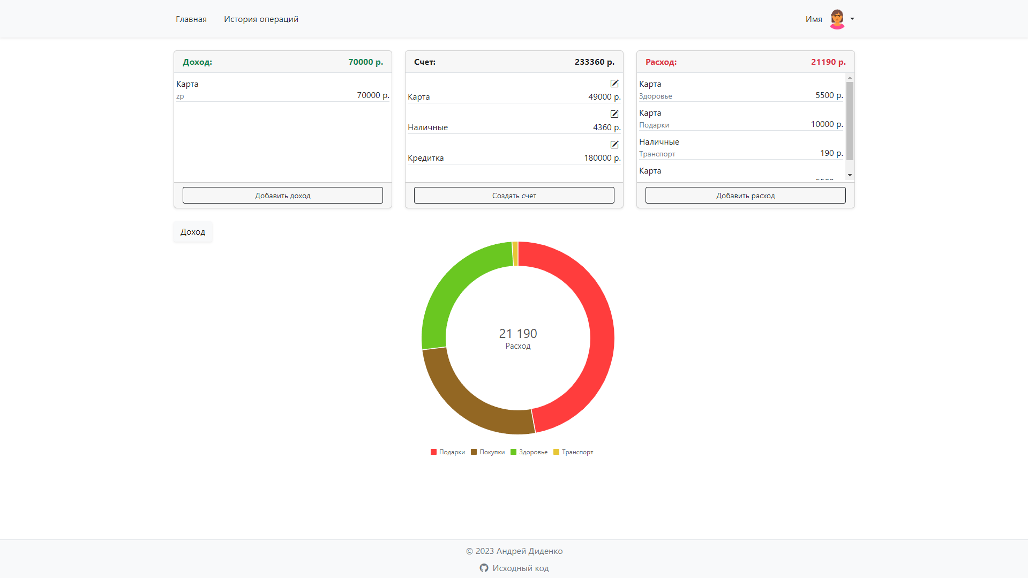Click the © 2023 Андрей Диденко text
1028x578 pixels.
pos(514,551)
